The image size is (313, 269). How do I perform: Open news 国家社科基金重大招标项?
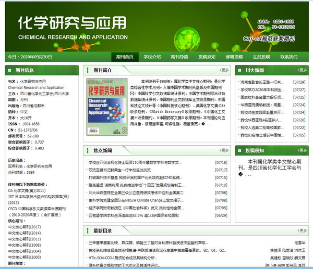tap(262, 97)
